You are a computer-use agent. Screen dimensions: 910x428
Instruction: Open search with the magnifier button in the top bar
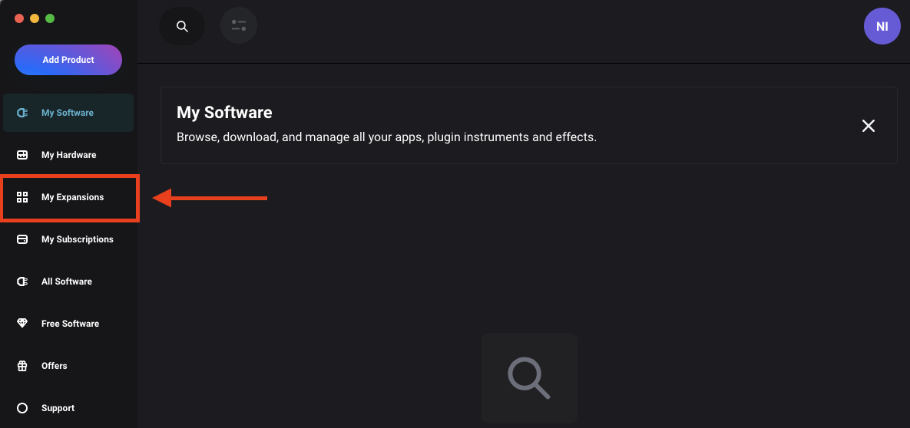(x=182, y=26)
